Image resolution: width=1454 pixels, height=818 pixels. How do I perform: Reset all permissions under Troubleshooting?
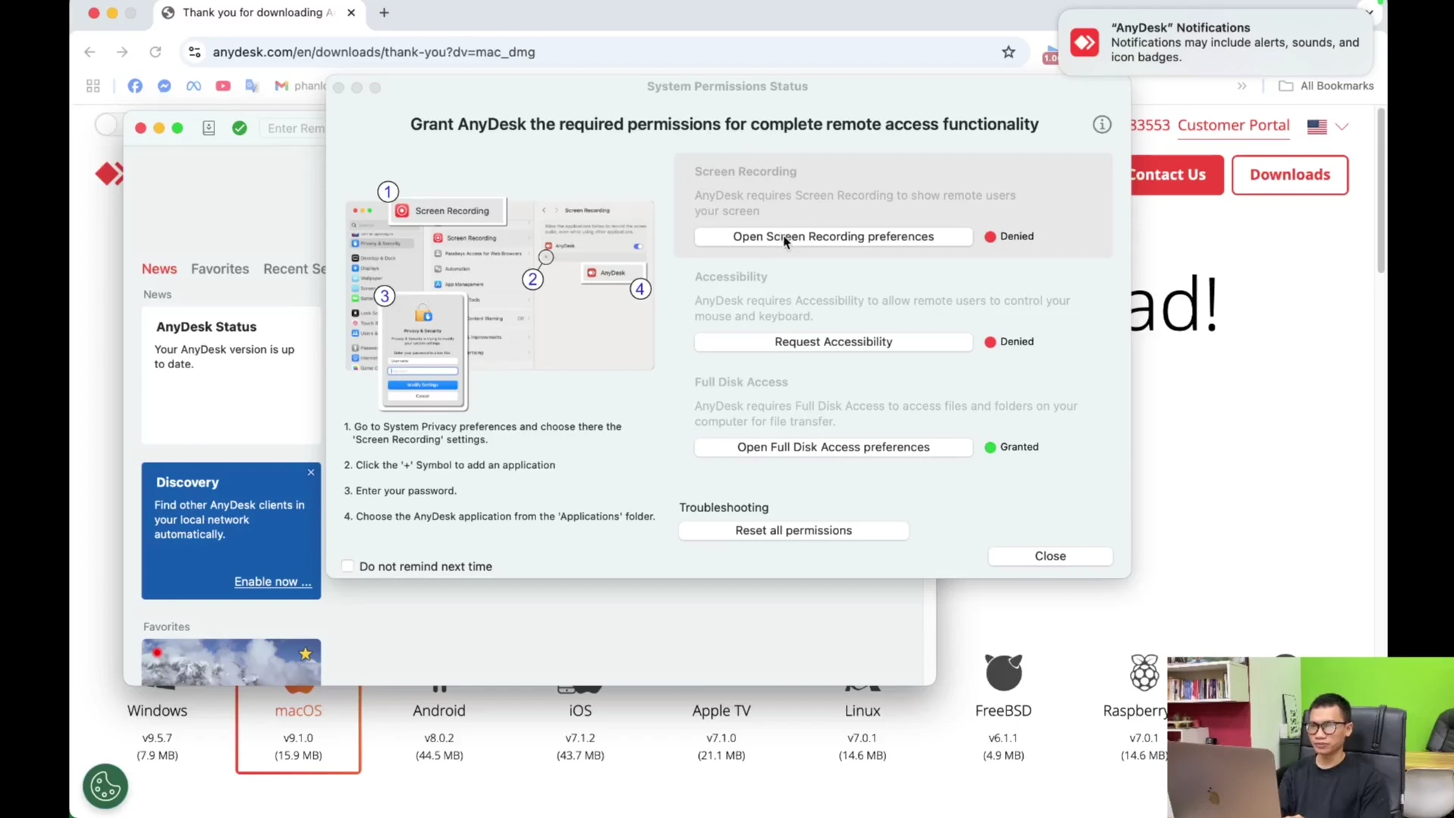[793, 530]
